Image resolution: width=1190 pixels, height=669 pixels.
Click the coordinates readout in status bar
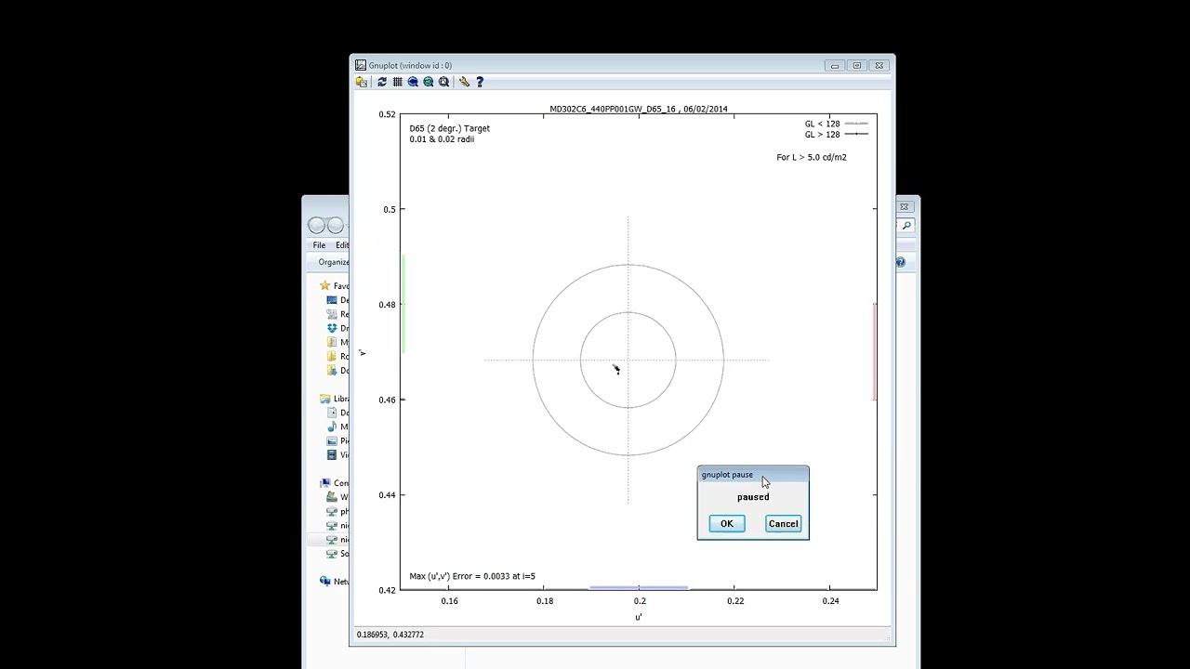tap(390, 635)
